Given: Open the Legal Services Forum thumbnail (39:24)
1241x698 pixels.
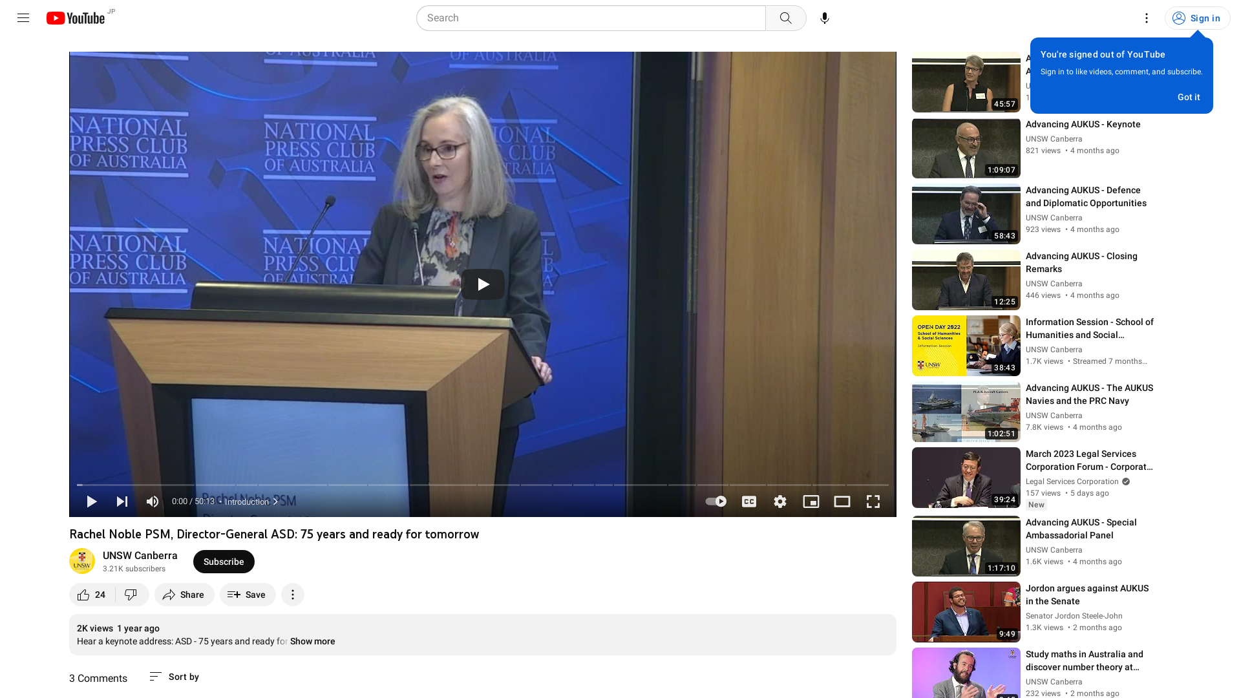Looking at the screenshot, I should click(966, 478).
